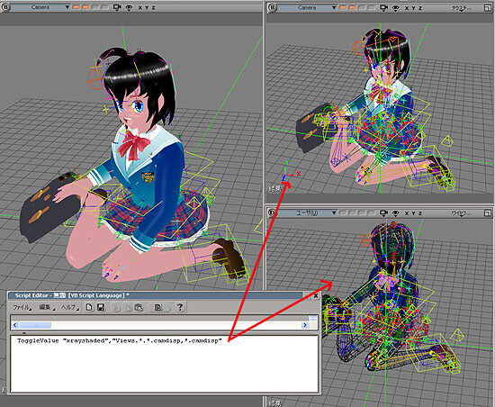Screen dimensions: 495x407
Task: Click the B viewport letter icon in left viewport
Action: 5,7
